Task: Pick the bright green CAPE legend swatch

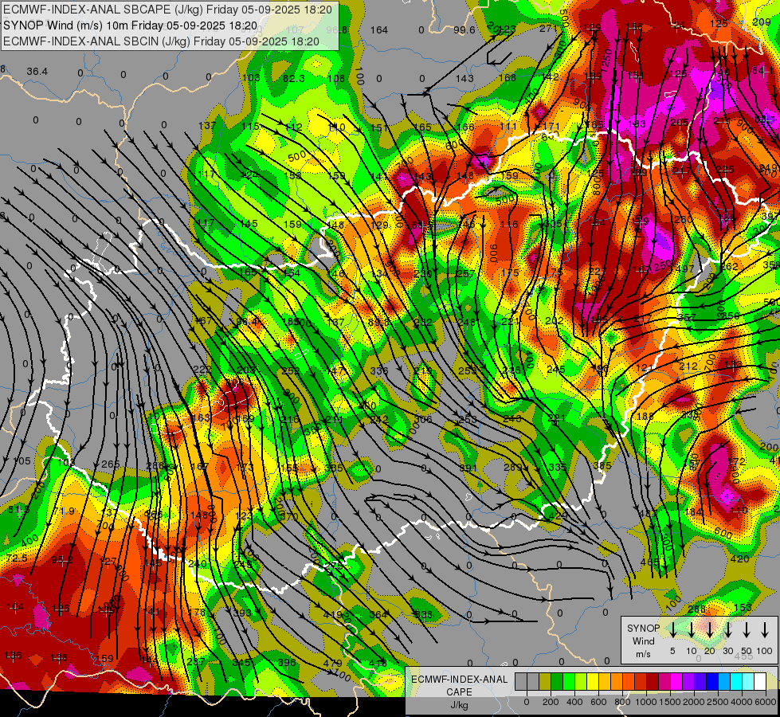Action: [x=569, y=681]
